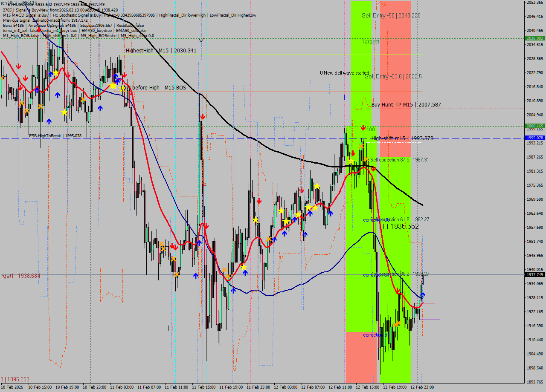Viewport: 546px width, 392px height.
Task: Click the High-shift m15 1993.378 label
Action: [402, 138]
